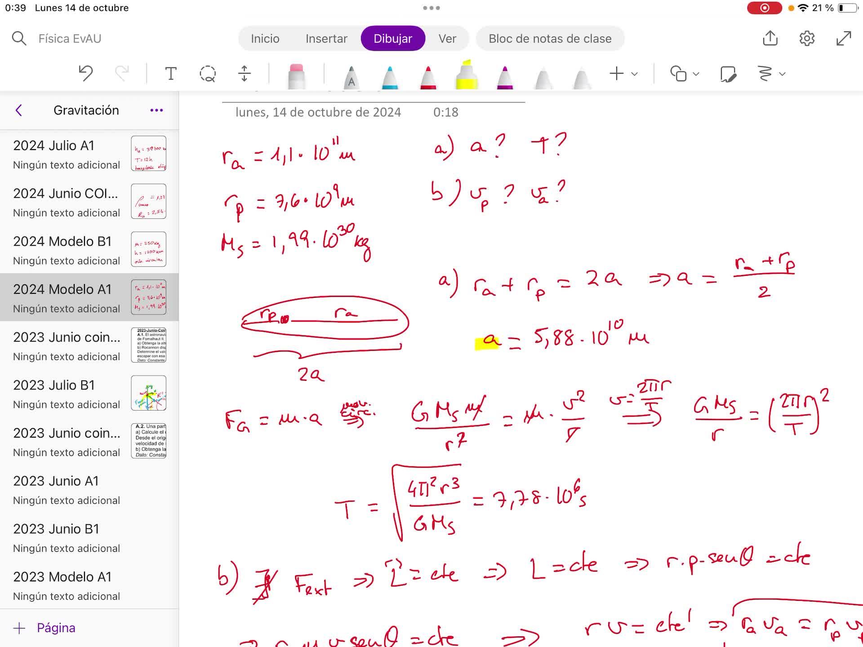Enter full screen with arrows icon
863x647 pixels.
(x=844, y=39)
